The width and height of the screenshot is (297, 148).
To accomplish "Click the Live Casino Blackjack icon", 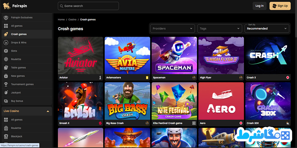I will coord(6,136).
